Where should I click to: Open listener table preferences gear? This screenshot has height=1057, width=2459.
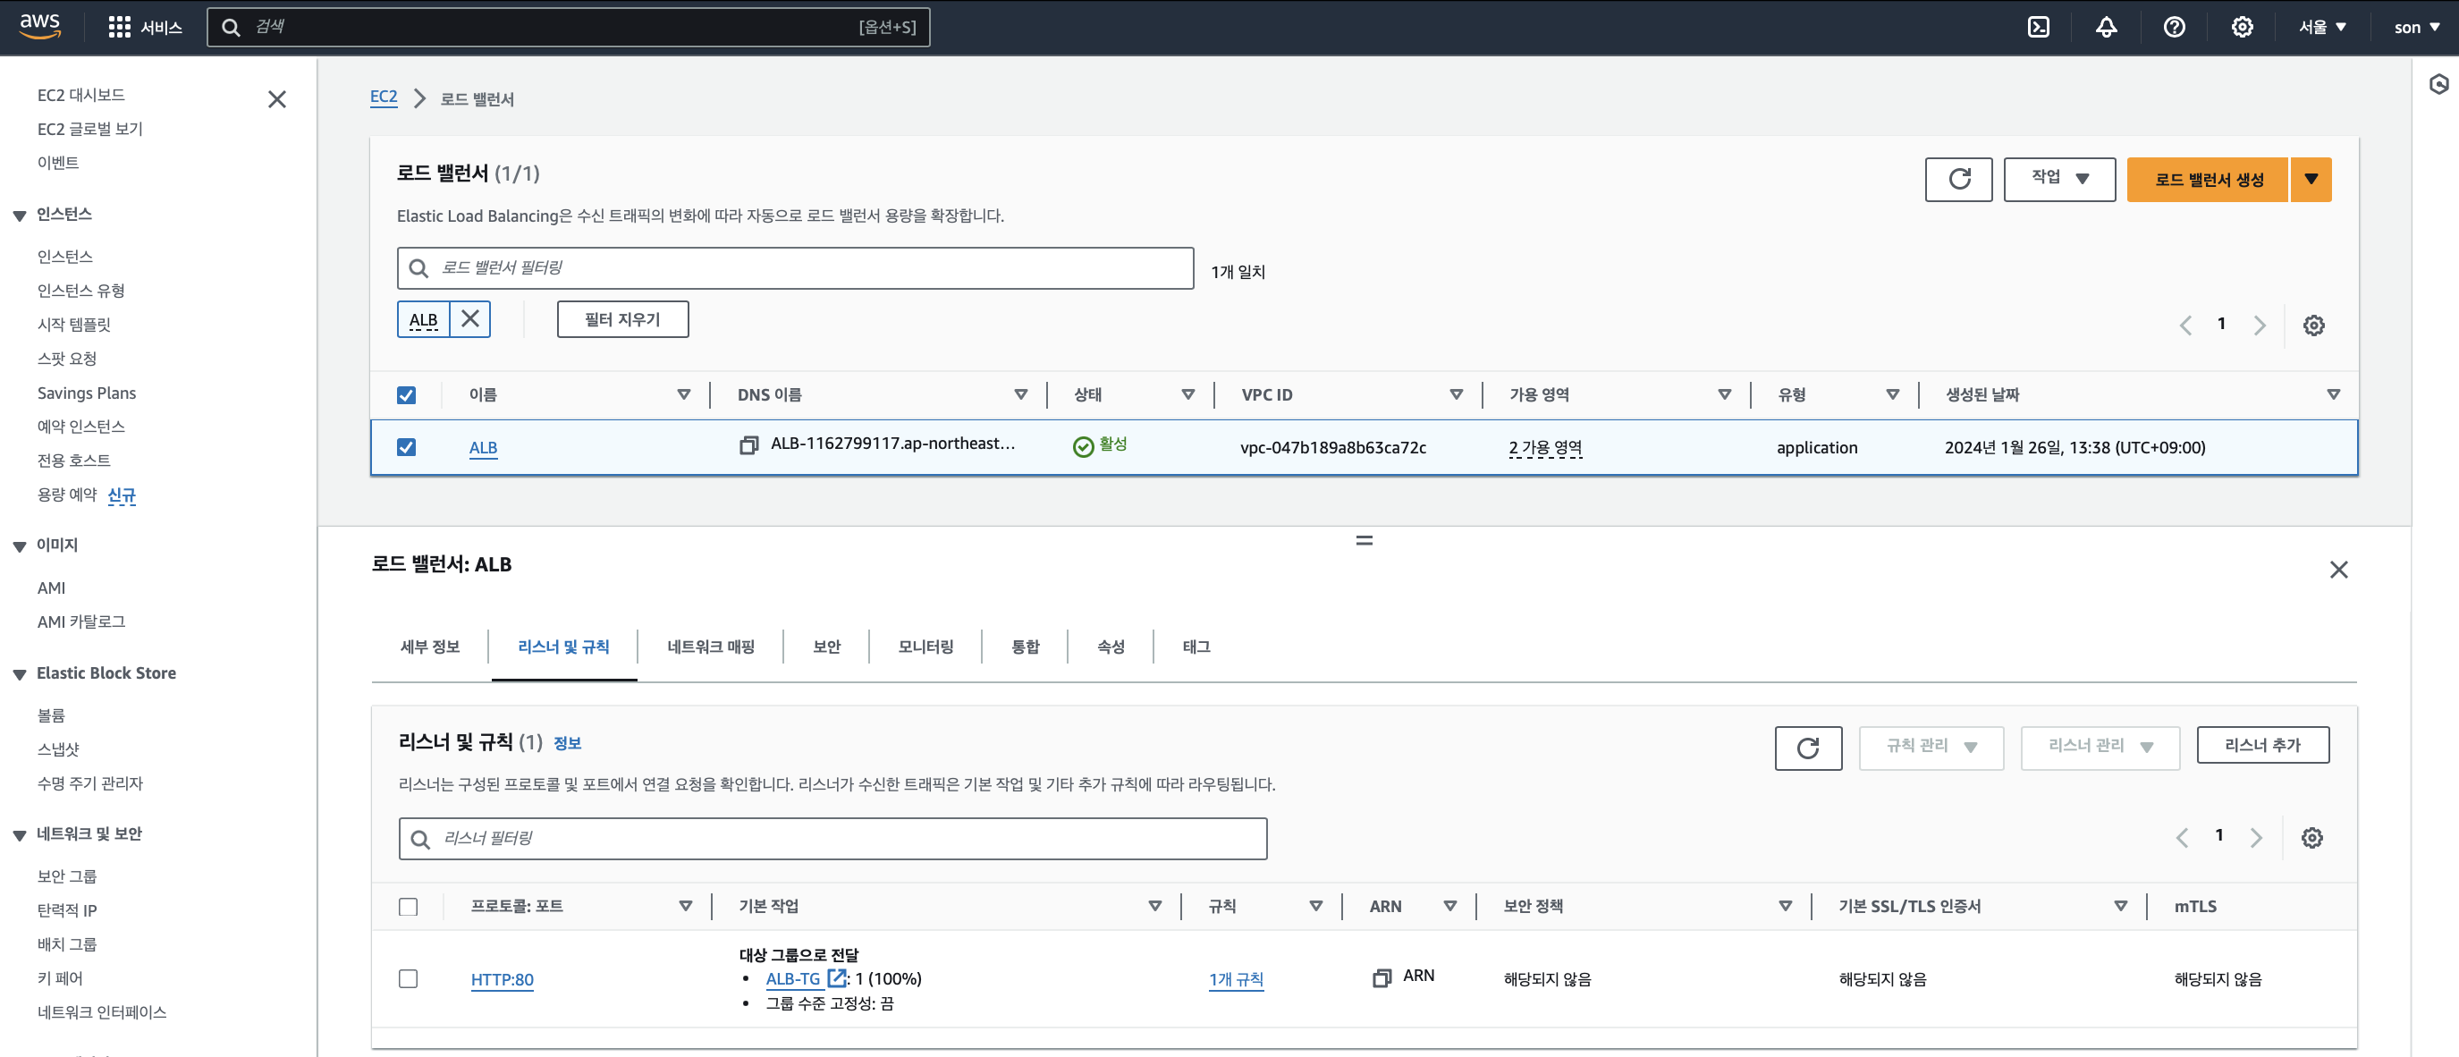2311,837
